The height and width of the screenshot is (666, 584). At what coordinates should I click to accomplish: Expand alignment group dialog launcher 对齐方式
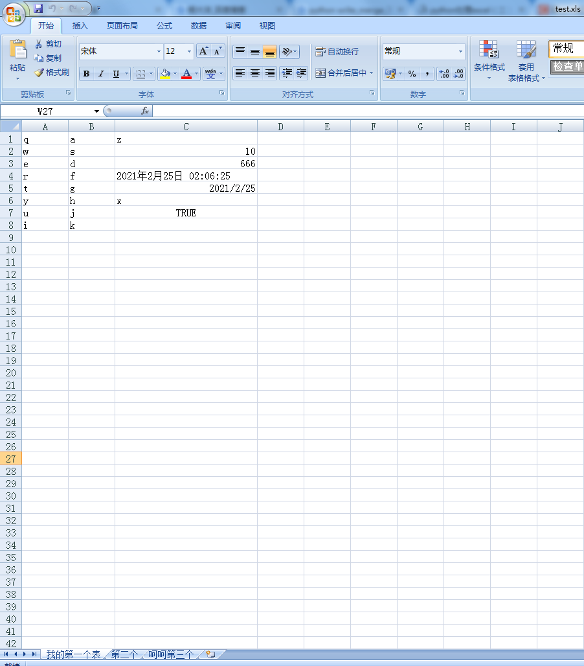pyautogui.click(x=372, y=93)
